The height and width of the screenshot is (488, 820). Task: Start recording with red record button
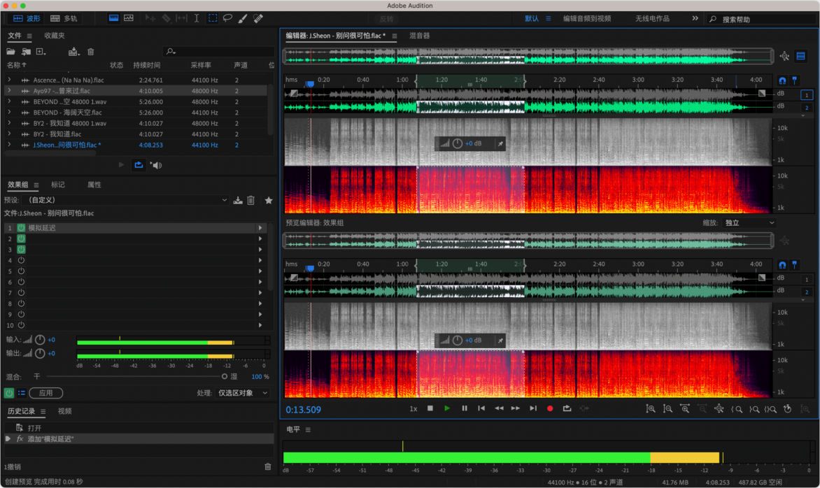point(550,408)
